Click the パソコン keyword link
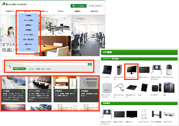179x126 pixels. click(x=31, y=69)
